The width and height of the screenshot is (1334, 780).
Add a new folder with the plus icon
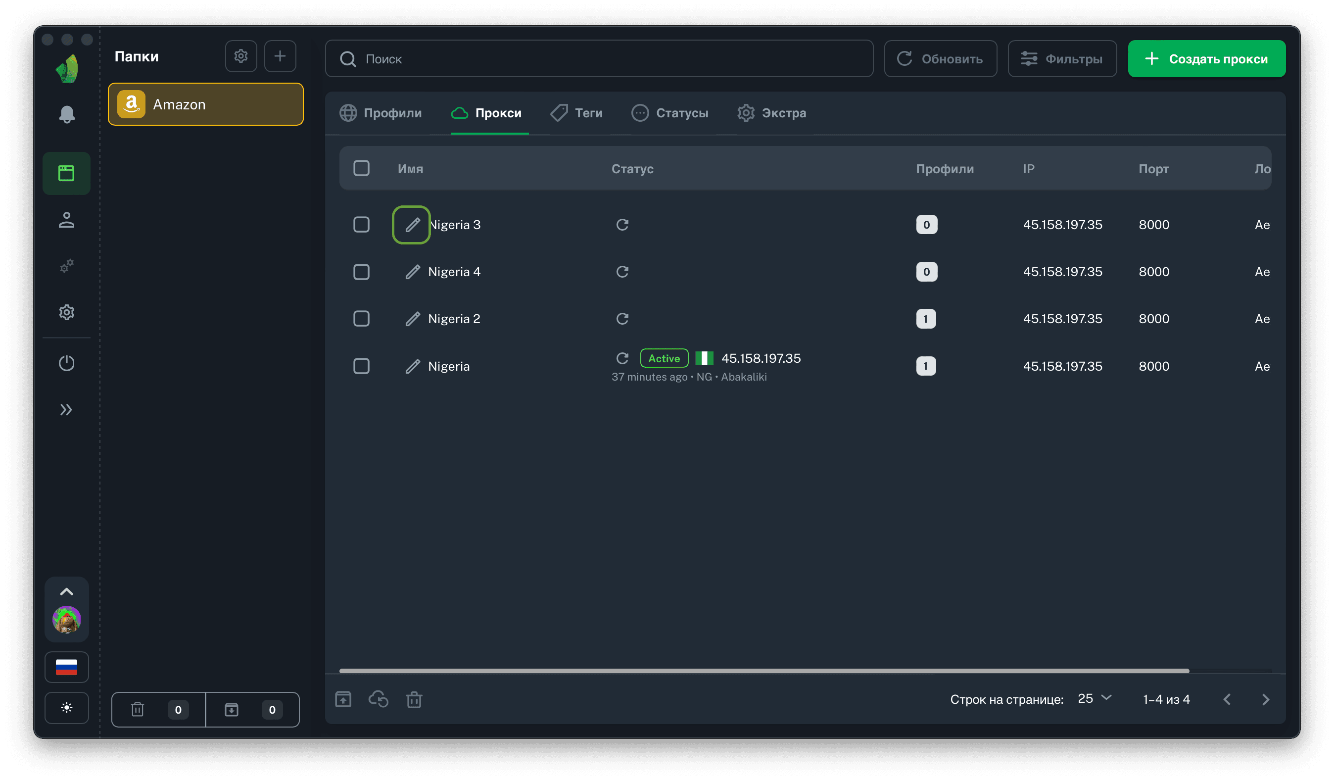tap(280, 56)
